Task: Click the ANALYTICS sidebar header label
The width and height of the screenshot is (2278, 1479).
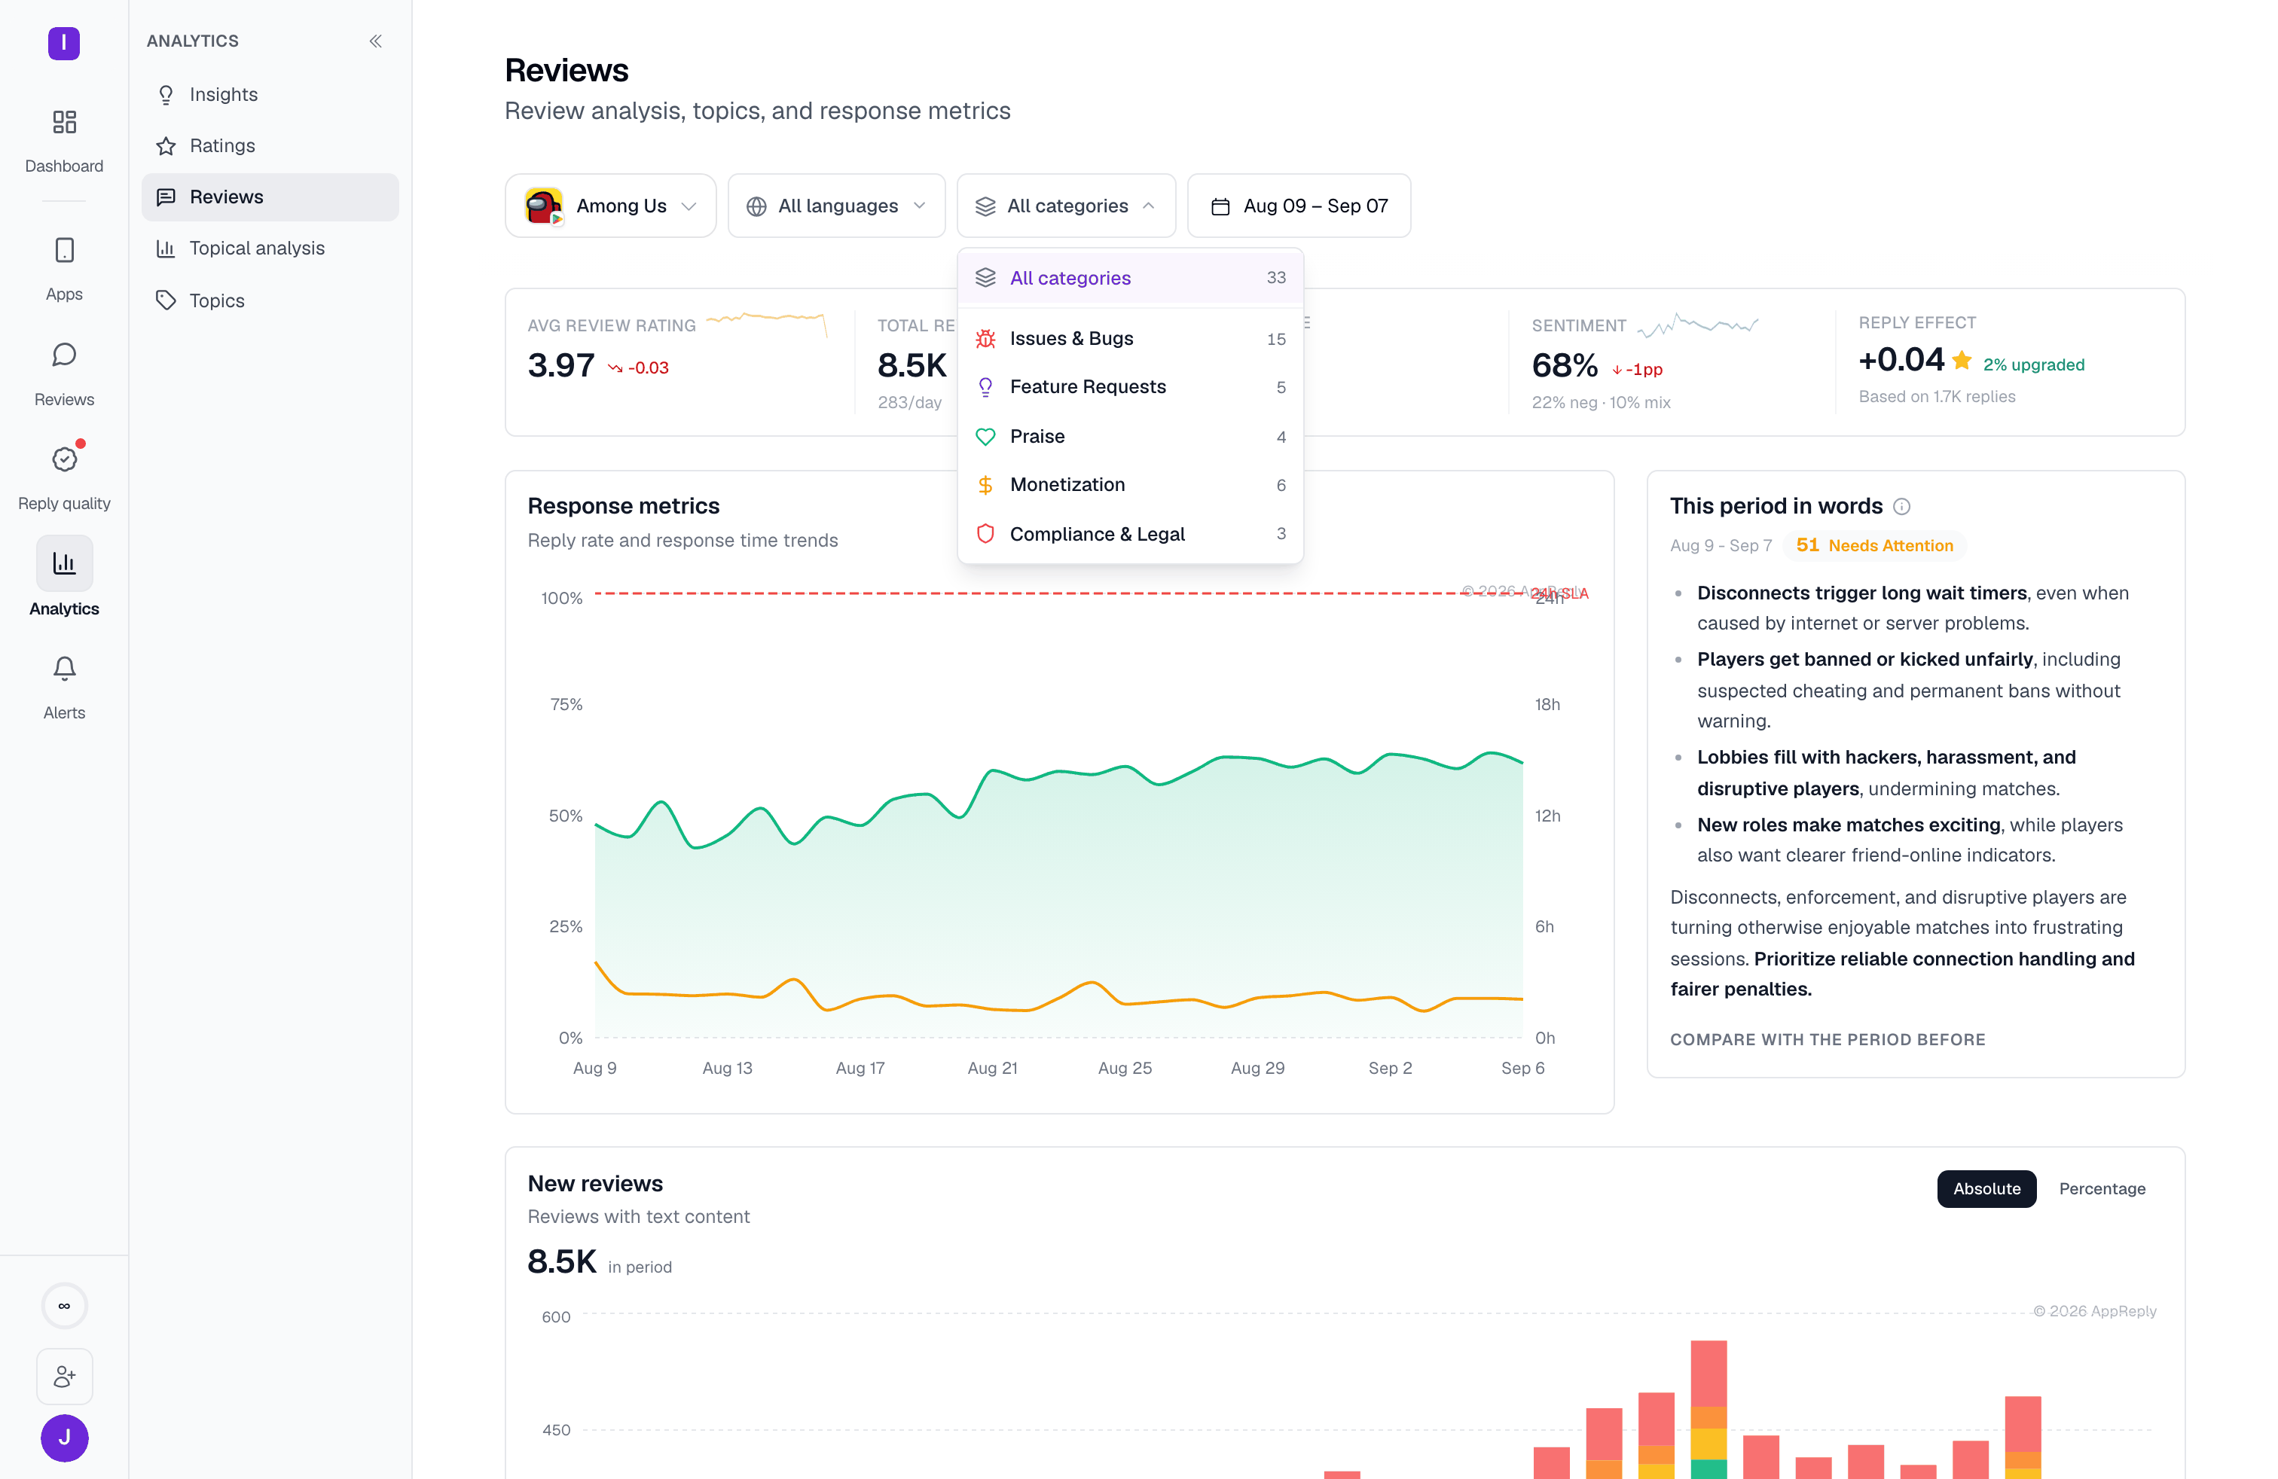Action: (x=192, y=41)
